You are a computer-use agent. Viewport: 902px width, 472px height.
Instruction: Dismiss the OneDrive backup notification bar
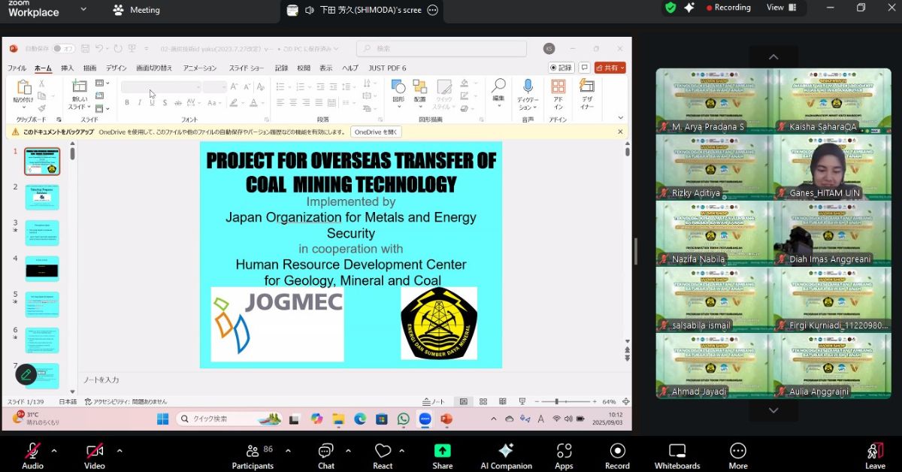tap(620, 132)
